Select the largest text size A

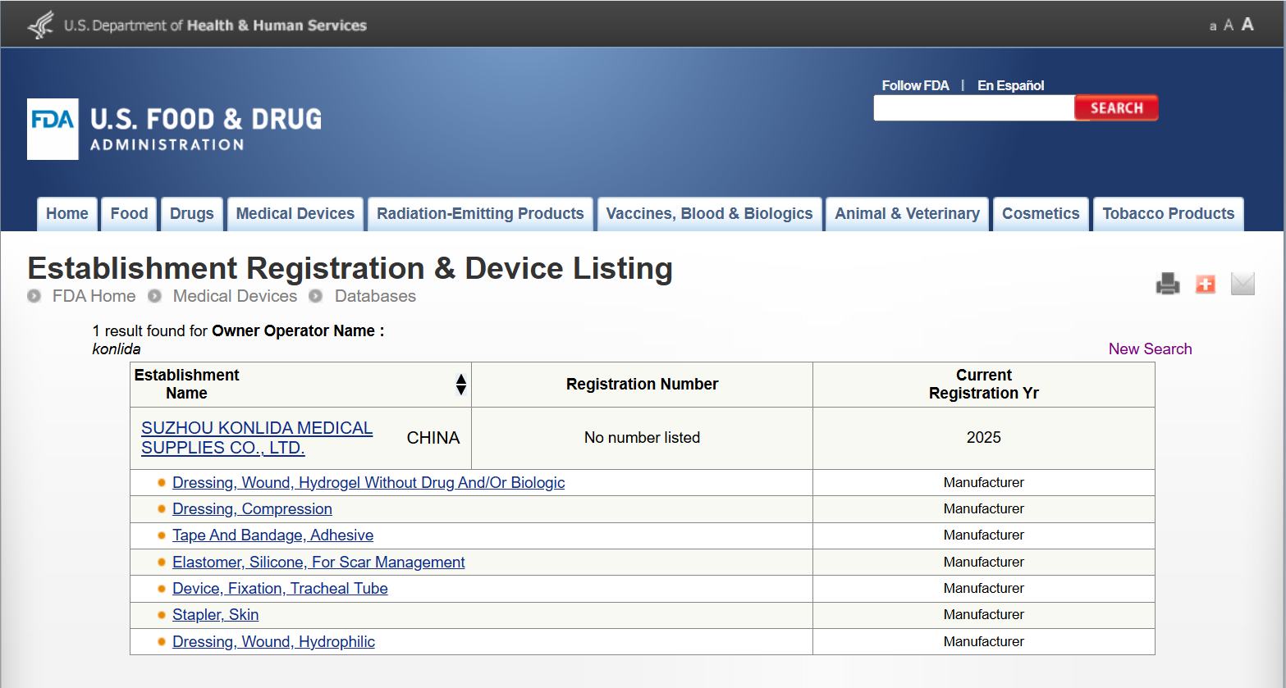click(x=1247, y=25)
